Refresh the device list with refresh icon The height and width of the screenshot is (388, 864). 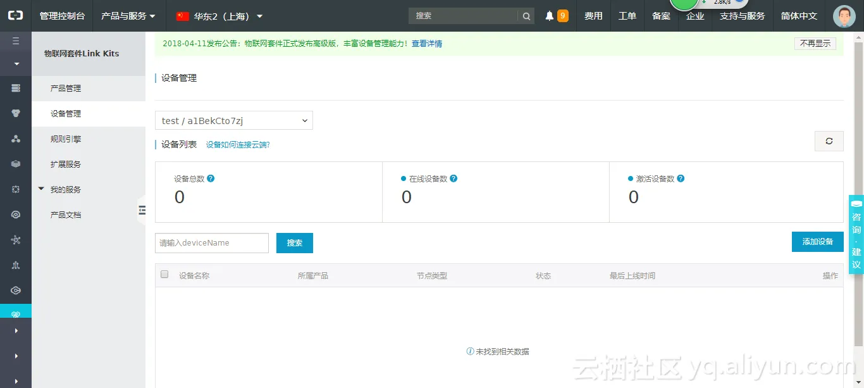(829, 141)
